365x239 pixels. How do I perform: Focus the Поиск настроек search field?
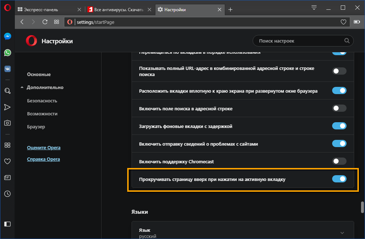300,41
